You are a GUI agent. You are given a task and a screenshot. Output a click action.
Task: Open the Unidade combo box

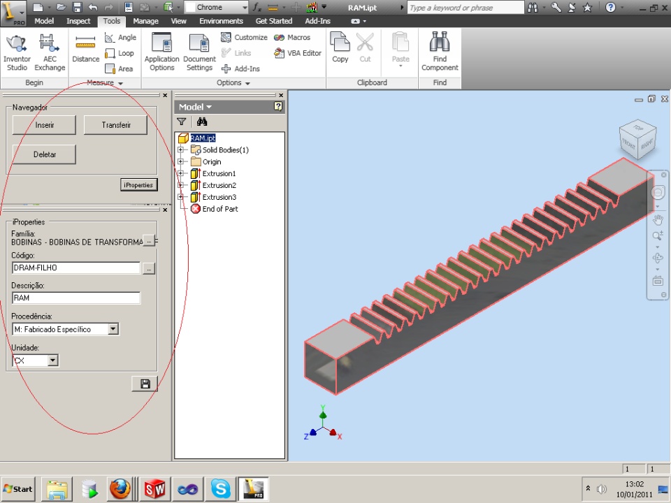pyautogui.click(x=52, y=360)
